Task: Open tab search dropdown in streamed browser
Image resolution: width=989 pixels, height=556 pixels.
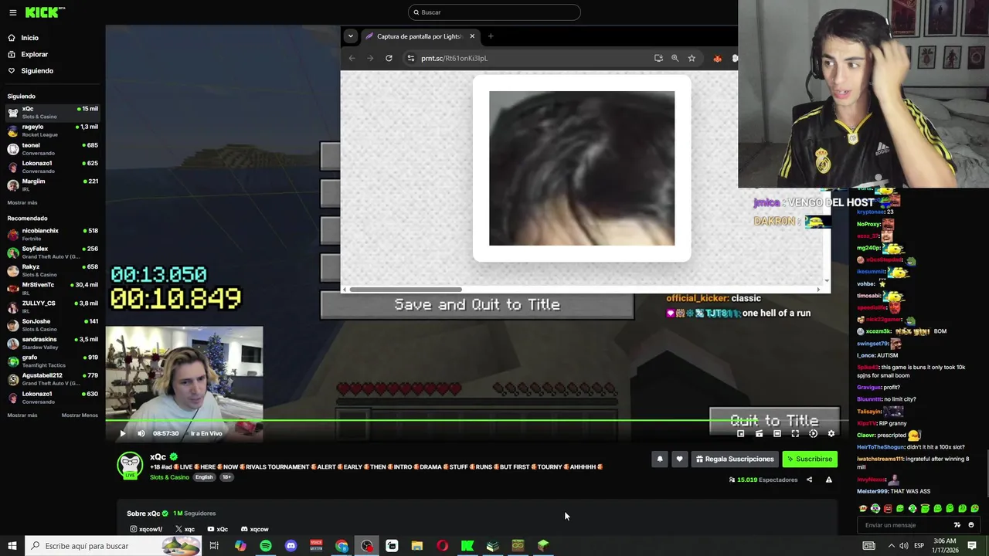Action: [x=351, y=36]
